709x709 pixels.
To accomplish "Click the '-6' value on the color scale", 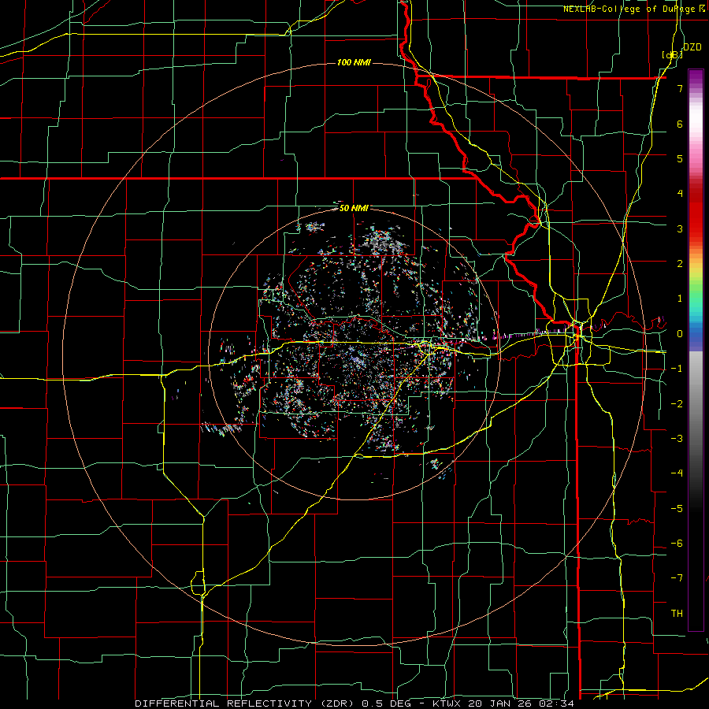I will point(677,544).
